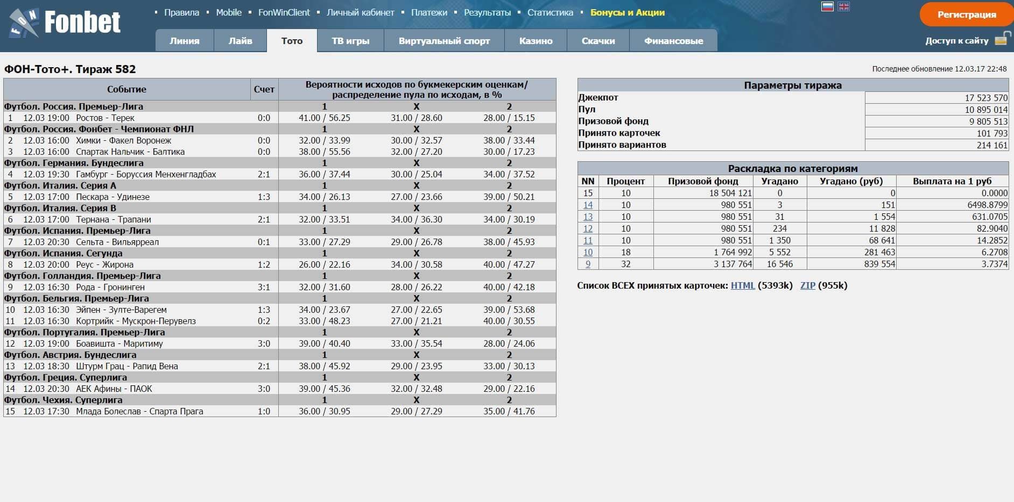Image resolution: width=1014 pixels, height=502 pixels.
Task: Click ФОН-Тото+. Тираж 582 heading
Action: pyautogui.click(x=70, y=69)
